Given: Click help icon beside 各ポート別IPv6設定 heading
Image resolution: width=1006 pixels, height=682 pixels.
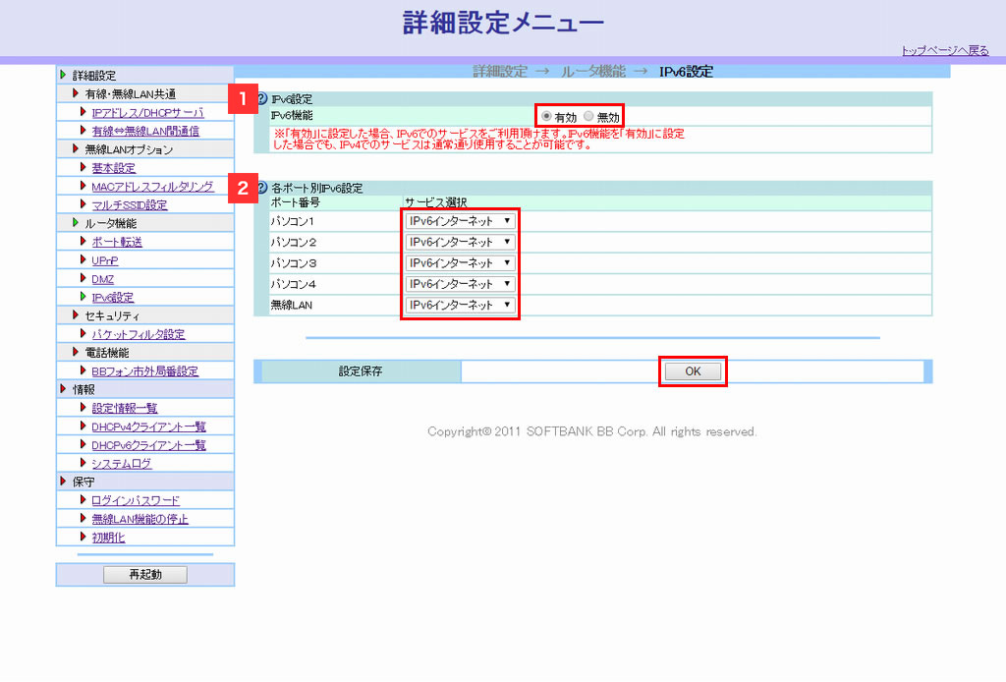Looking at the screenshot, I should click(261, 188).
